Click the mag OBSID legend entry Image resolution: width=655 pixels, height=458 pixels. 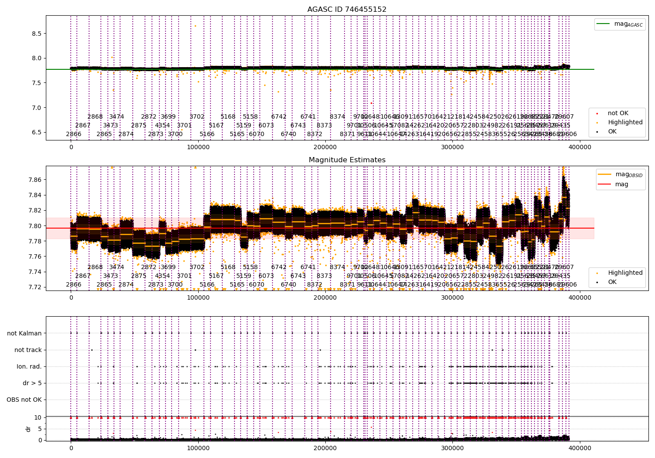pyautogui.click(x=621, y=174)
